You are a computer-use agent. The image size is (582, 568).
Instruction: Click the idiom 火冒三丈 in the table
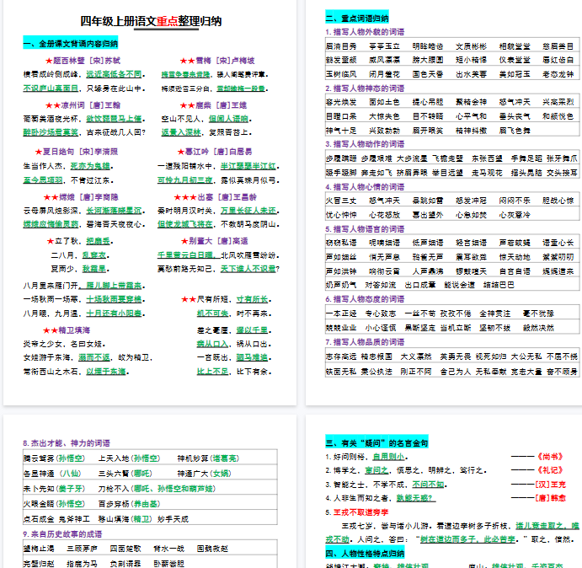coord(341,201)
